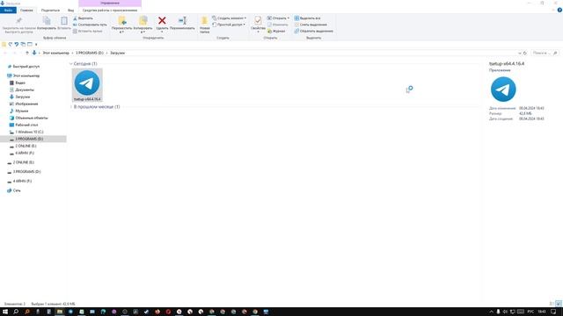Show hidden tray icons chevron
This screenshot has width=563, height=316.
click(491, 312)
